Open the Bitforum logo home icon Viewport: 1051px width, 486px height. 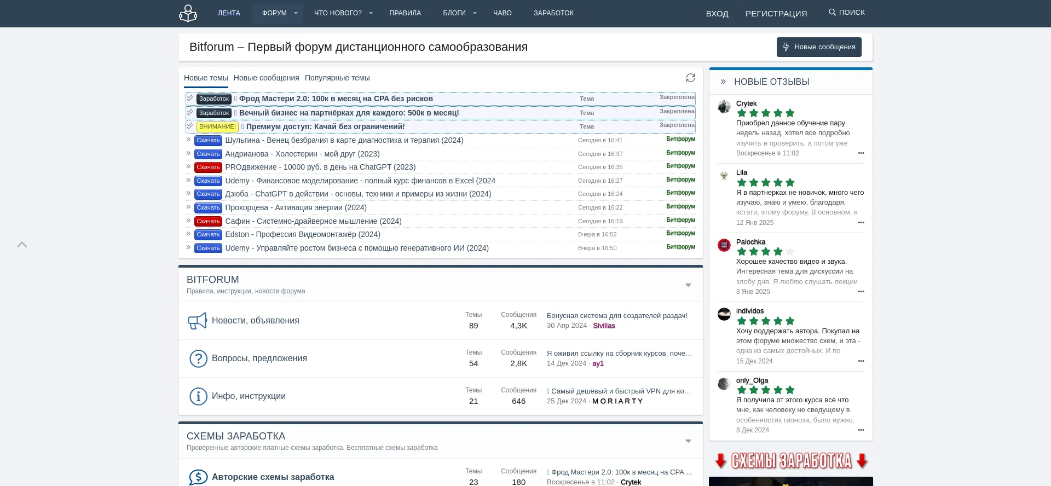188,13
